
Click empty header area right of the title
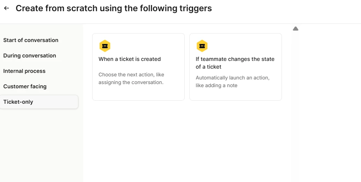(285, 9)
